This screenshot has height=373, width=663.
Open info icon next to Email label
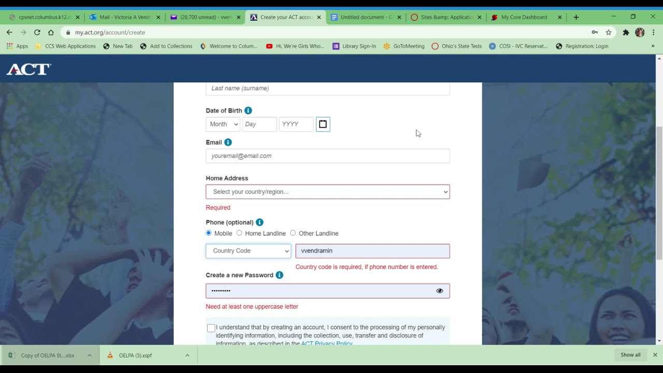228,142
